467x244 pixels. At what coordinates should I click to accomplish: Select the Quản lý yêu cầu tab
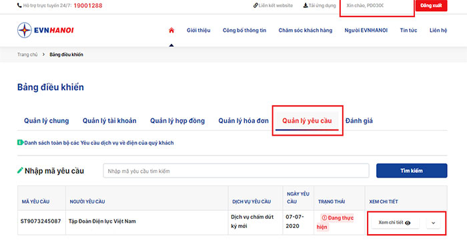pyautogui.click(x=307, y=120)
